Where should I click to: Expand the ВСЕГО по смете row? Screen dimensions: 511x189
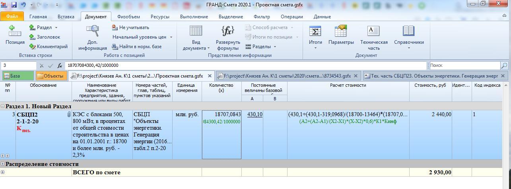(3, 172)
